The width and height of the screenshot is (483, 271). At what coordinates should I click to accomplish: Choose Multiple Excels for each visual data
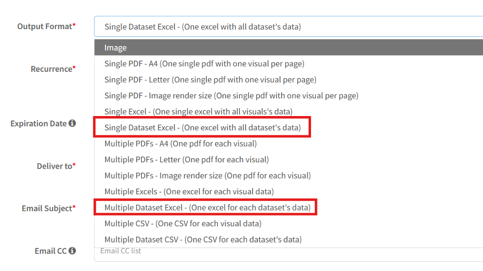tap(189, 191)
